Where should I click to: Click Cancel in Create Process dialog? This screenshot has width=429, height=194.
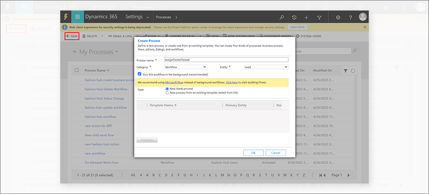[276, 153]
